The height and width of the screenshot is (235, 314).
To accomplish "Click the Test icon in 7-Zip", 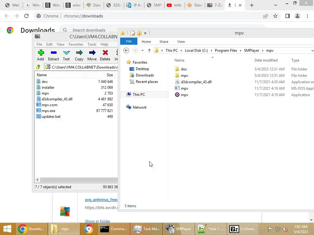I will (66, 55).
